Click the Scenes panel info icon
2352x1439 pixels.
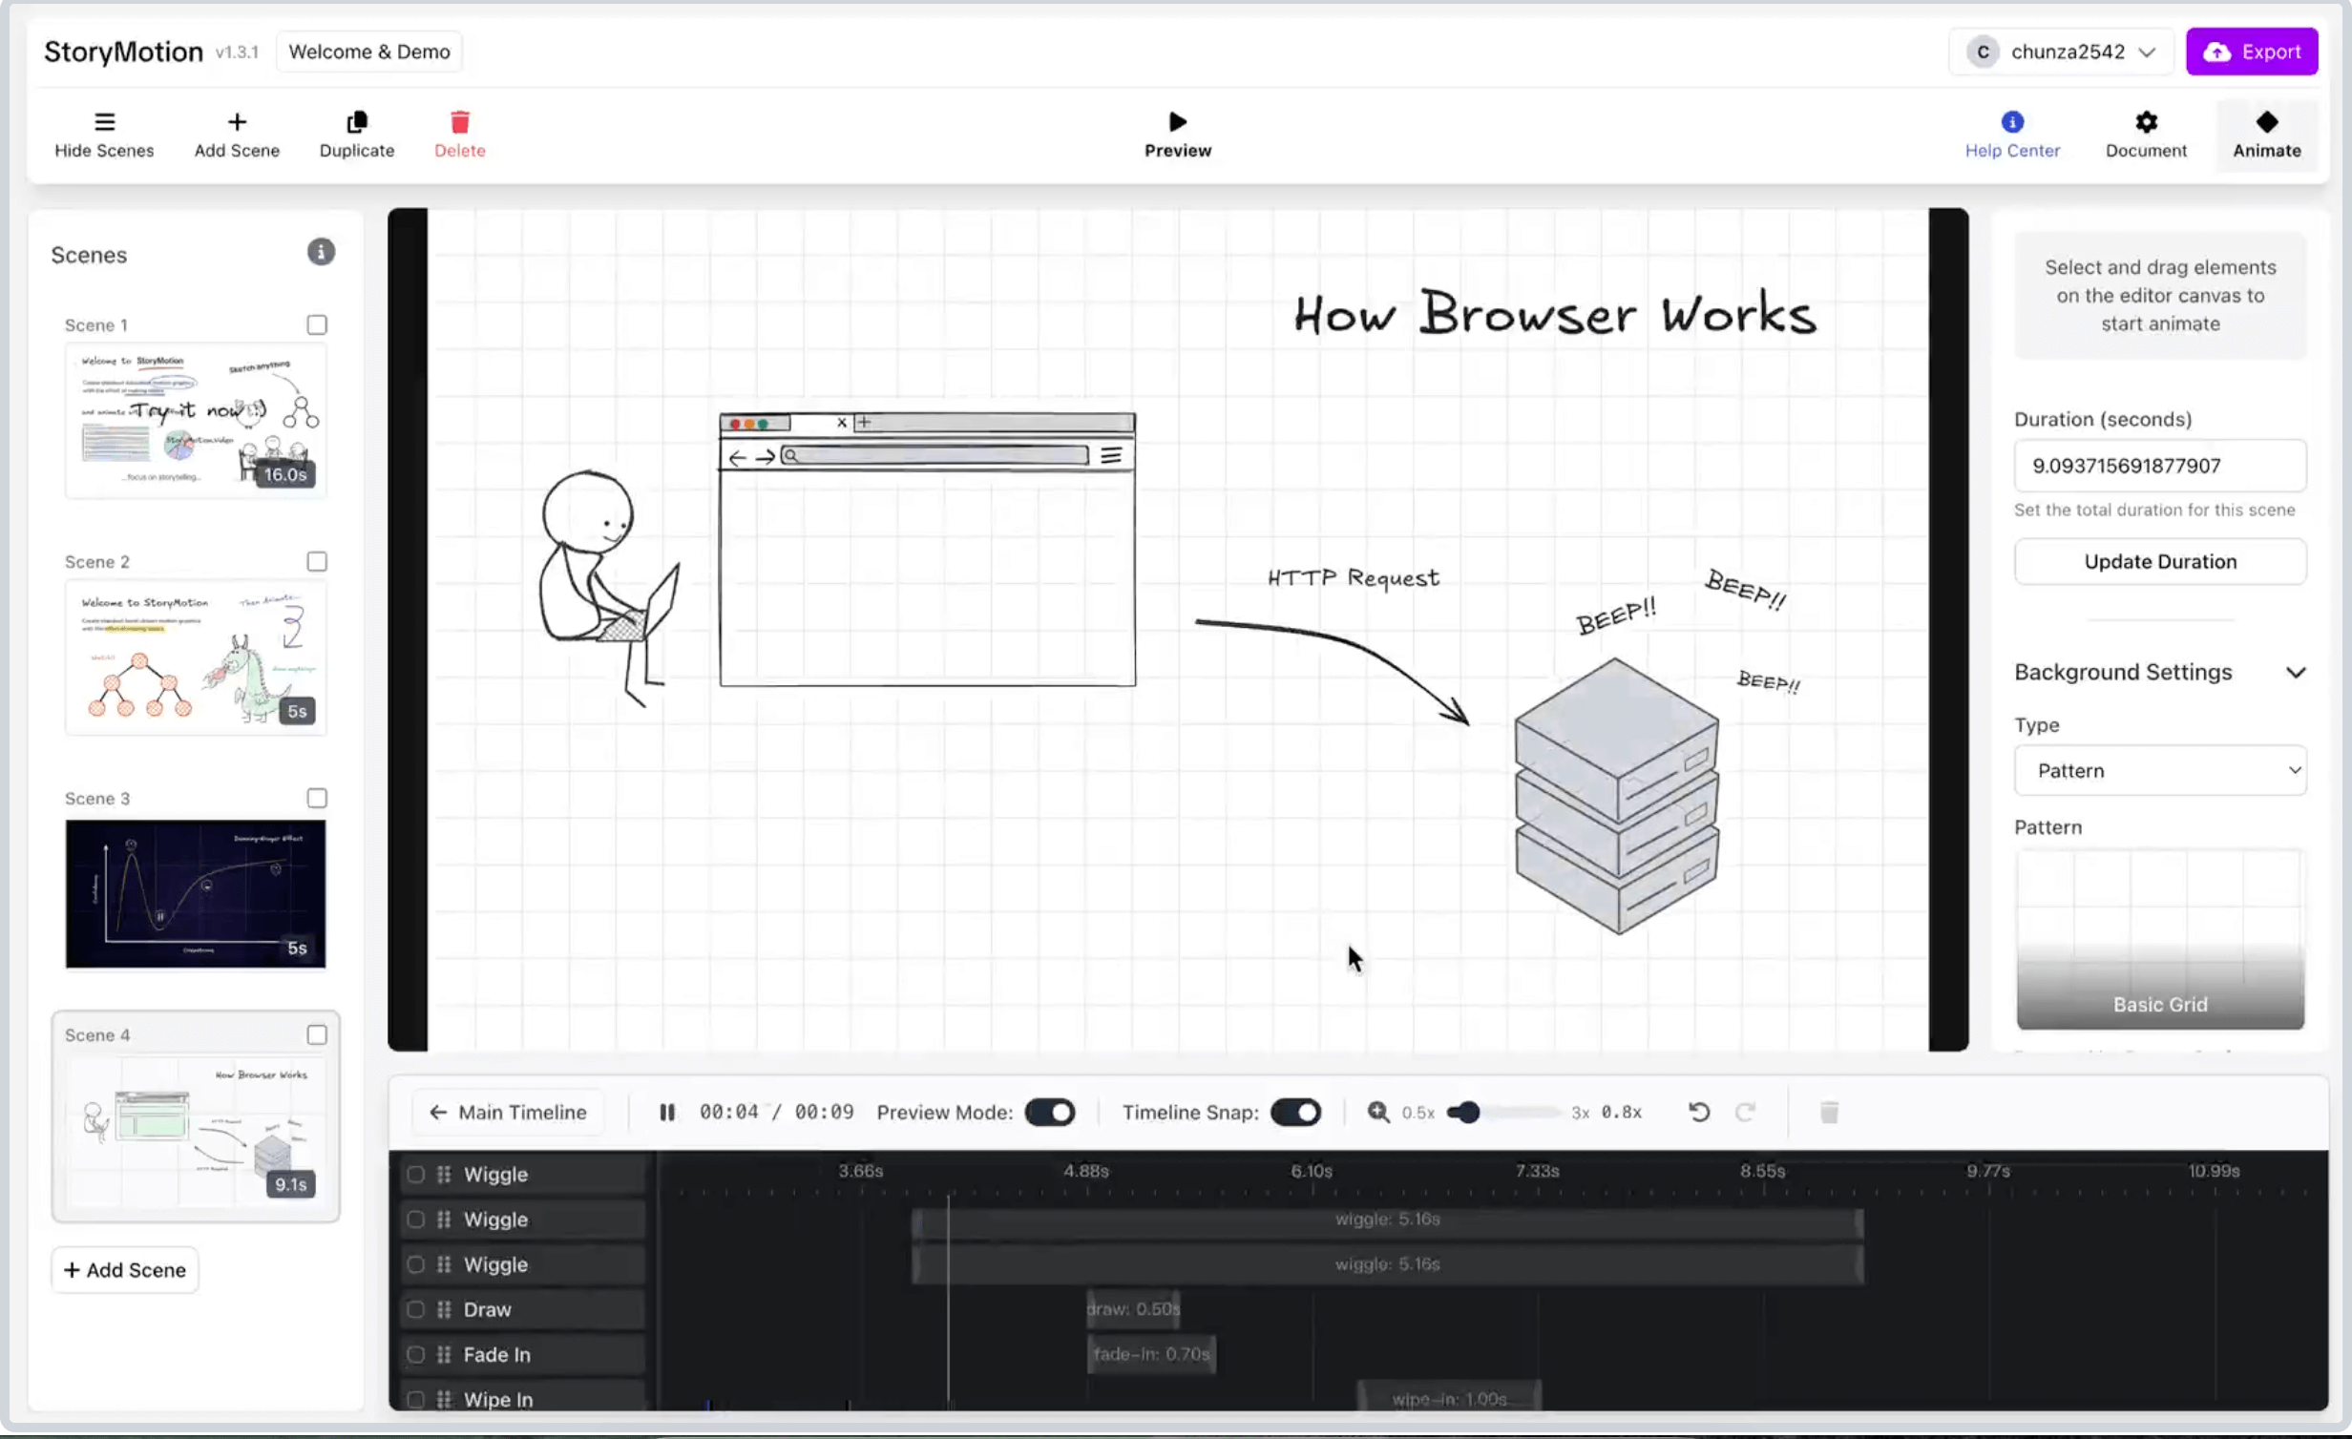(x=321, y=252)
